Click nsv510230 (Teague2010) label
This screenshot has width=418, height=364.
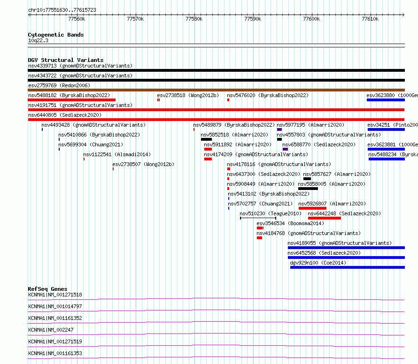[271, 213]
